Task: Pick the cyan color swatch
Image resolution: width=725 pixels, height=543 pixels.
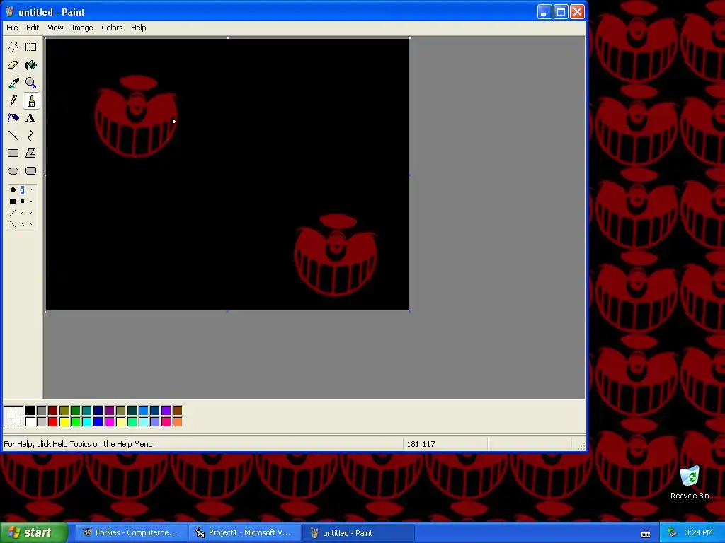Action: click(87, 421)
